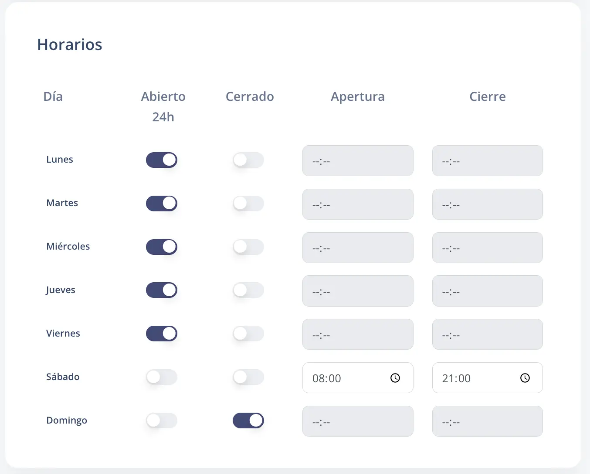Screen dimensions: 590x474
Task: Disable Abierto 24h for Lunes
Action: (162, 160)
